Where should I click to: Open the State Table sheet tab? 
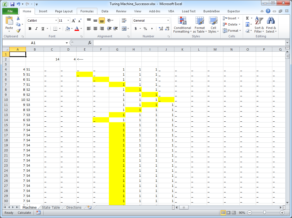51,207
